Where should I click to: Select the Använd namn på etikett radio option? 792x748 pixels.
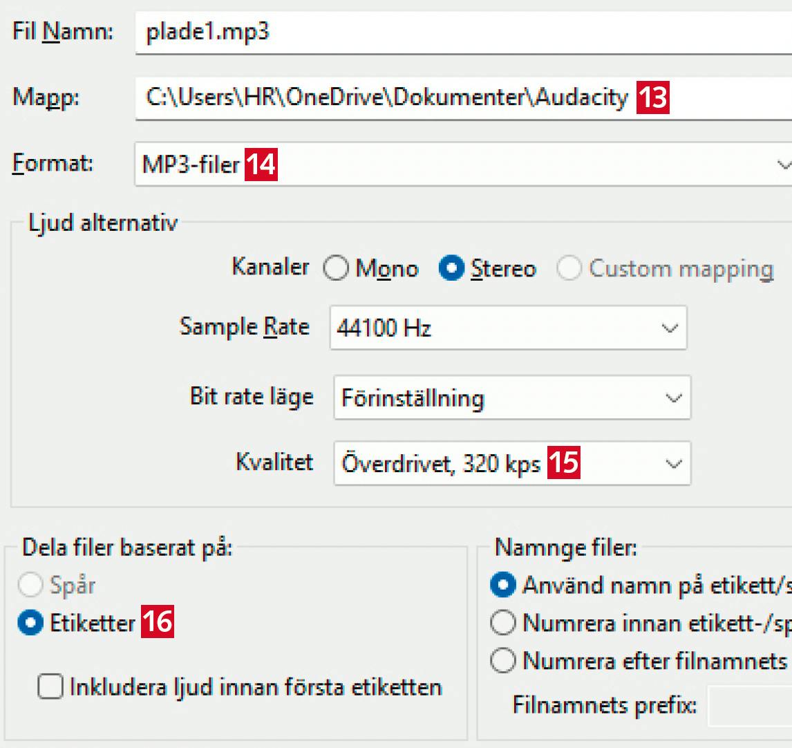coord(503,586)
